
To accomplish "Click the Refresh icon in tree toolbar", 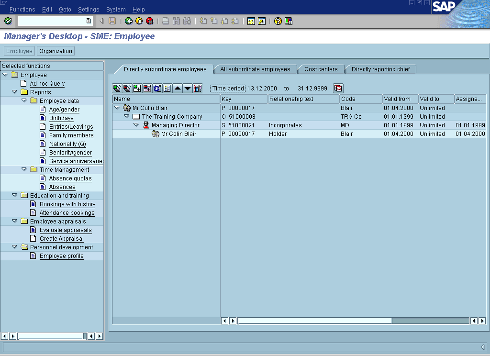I will click(x=157, y=89).
